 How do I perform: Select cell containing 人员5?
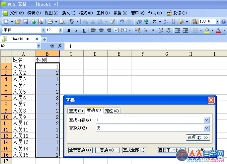pos(24,92)
